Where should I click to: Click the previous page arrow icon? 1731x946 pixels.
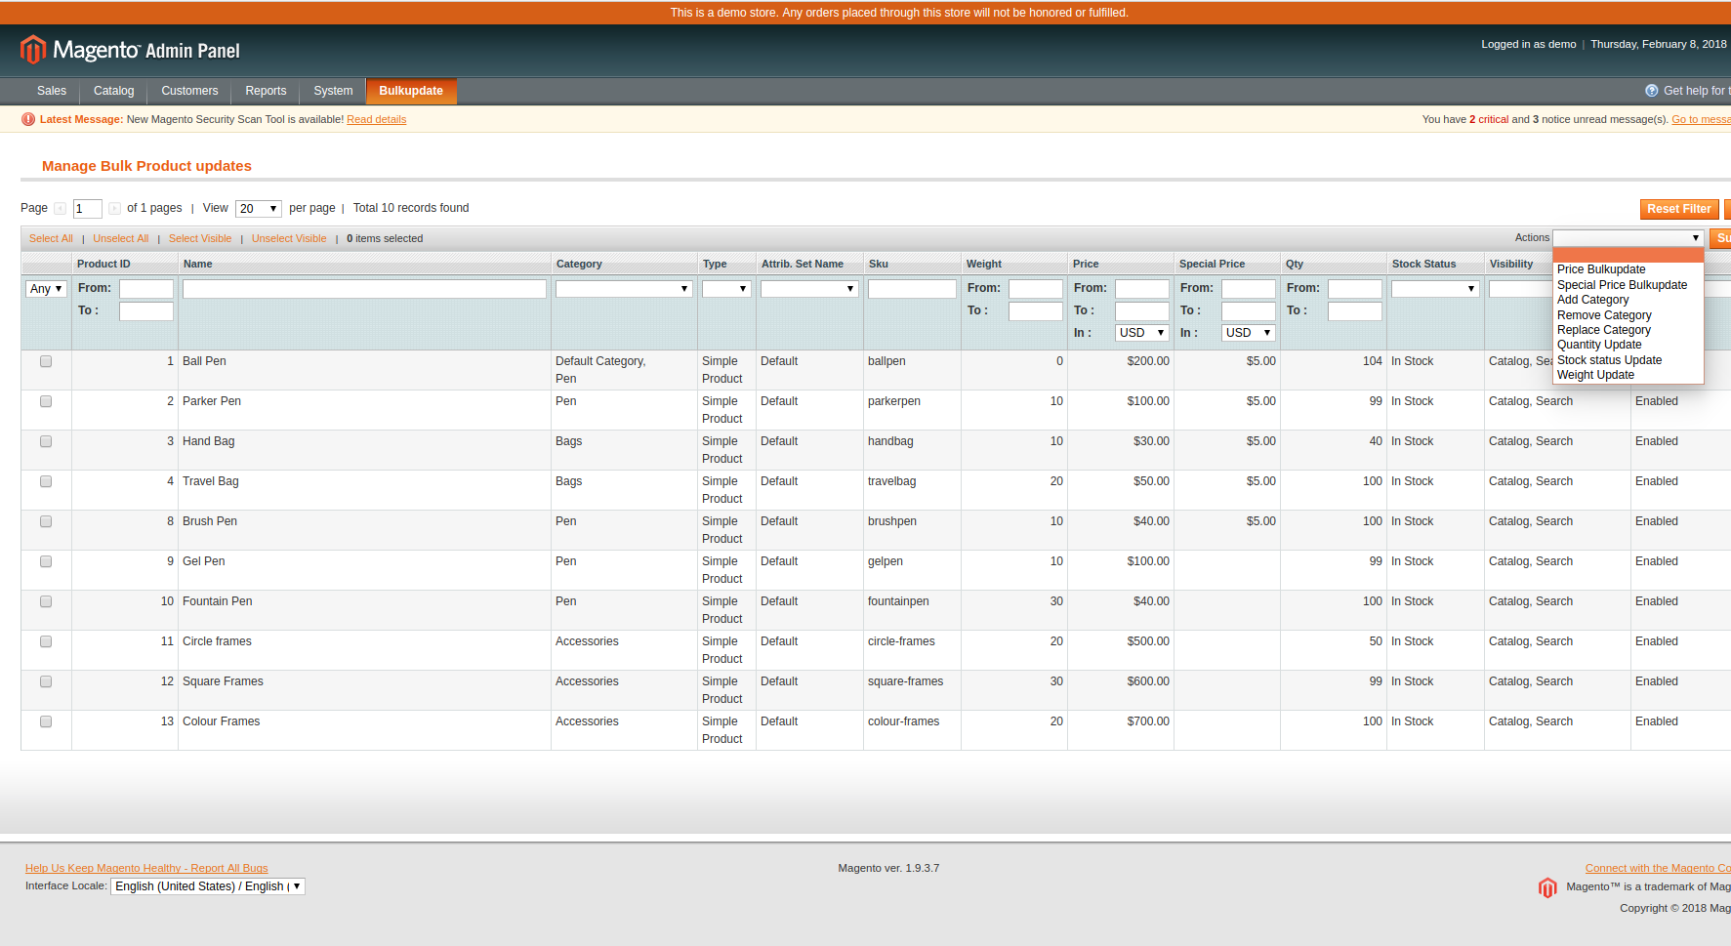pyautogui.click(x=61, y=208)
